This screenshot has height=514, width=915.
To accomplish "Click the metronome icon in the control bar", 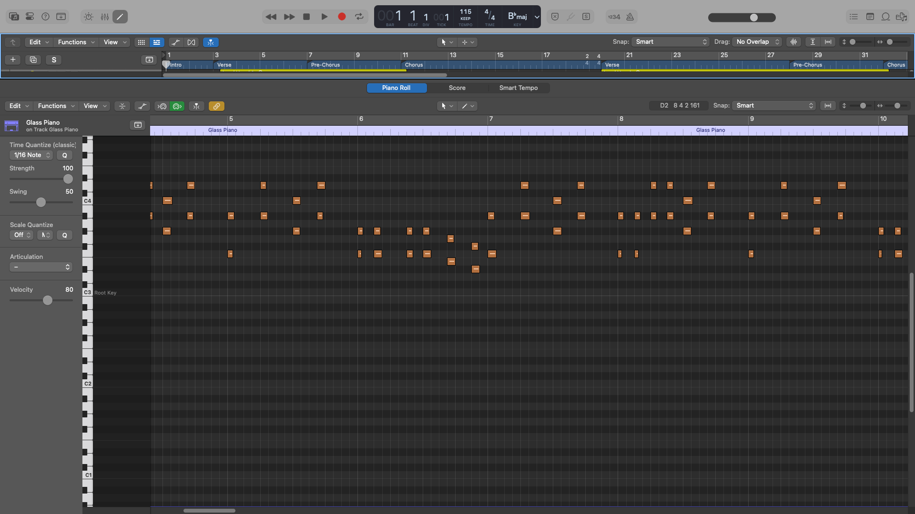I will 630,17.
